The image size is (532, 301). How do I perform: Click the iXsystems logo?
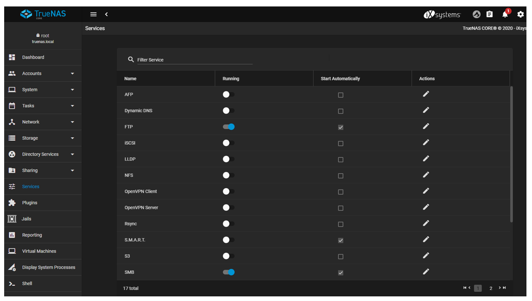point(442,15)
